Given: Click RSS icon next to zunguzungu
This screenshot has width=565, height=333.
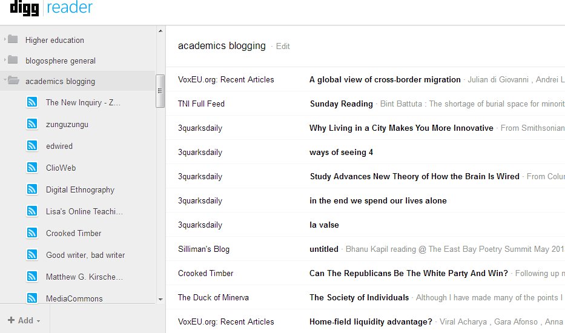Looking at the screenshot, I should pyautogui.click(x=32, y=124).
